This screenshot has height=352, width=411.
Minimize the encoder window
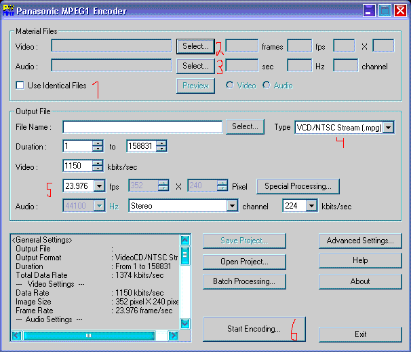pos(368,11)
